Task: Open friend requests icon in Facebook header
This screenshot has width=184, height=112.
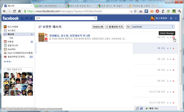Action: point(22,18)
